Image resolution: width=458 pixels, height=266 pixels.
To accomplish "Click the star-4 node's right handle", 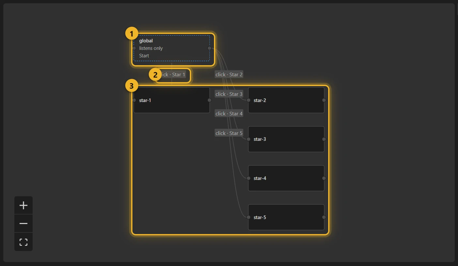I will [324, 178].
